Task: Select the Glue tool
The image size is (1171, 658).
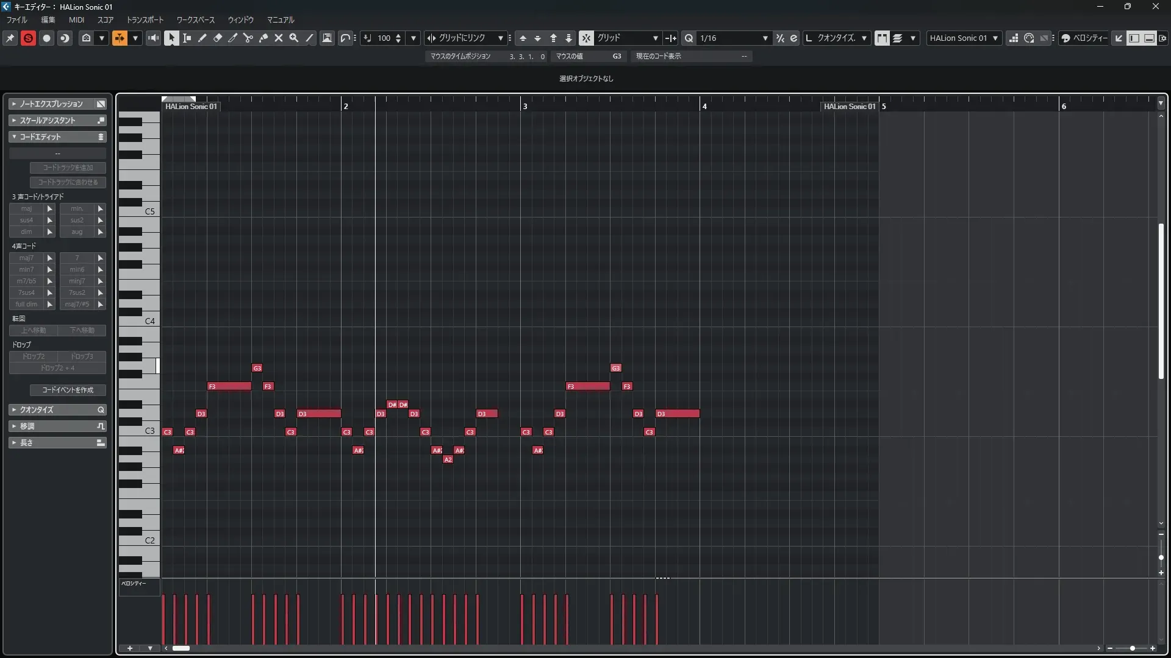Action: pos(263,38)
